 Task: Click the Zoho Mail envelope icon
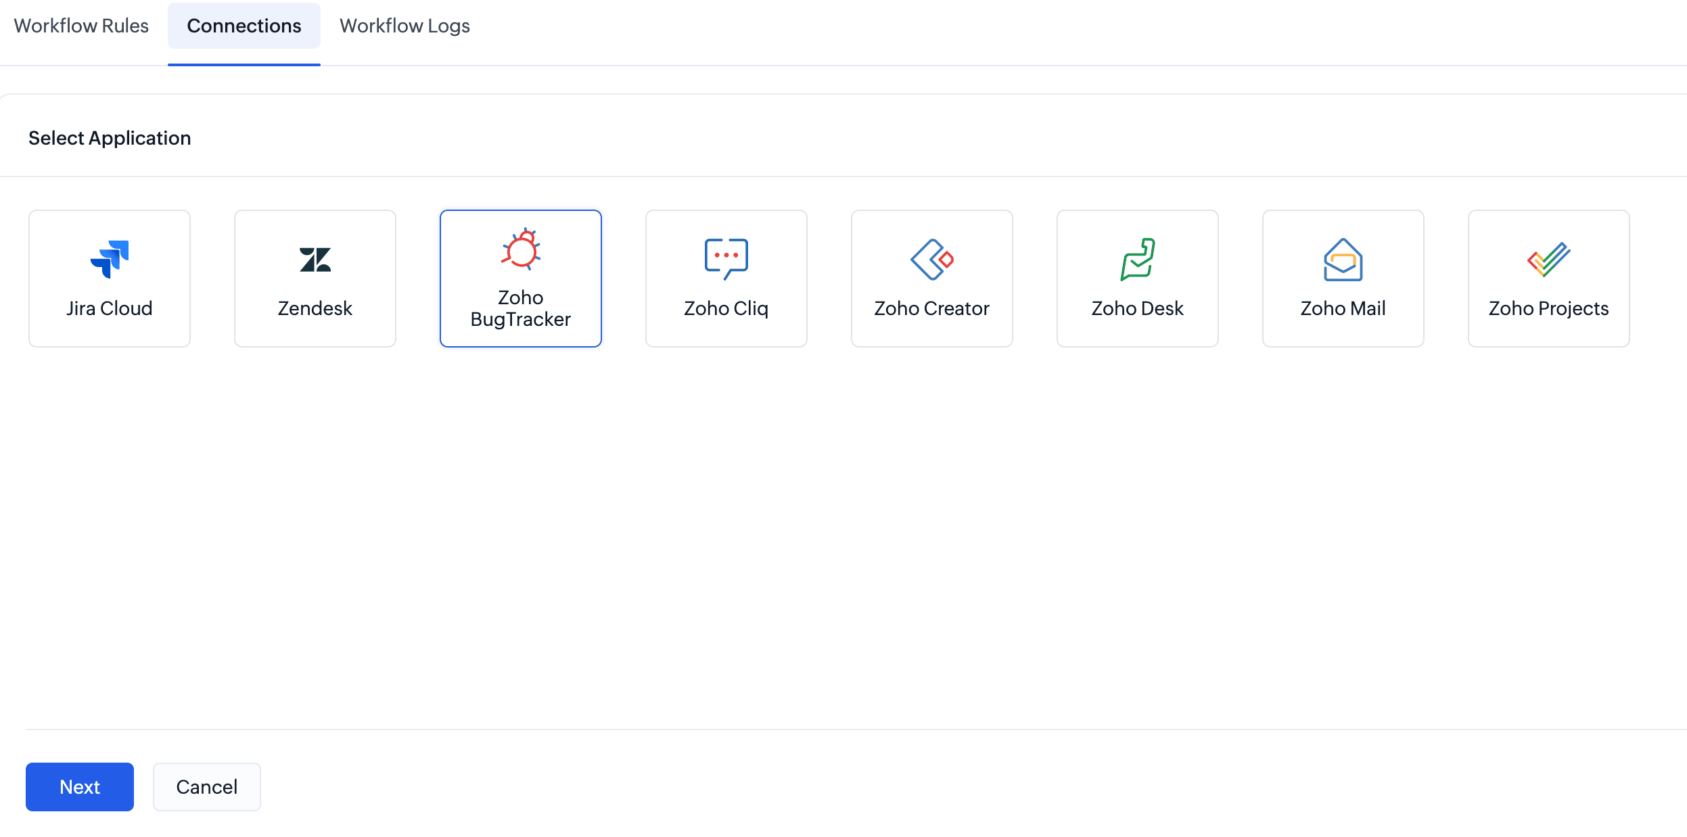(1343, 259)
